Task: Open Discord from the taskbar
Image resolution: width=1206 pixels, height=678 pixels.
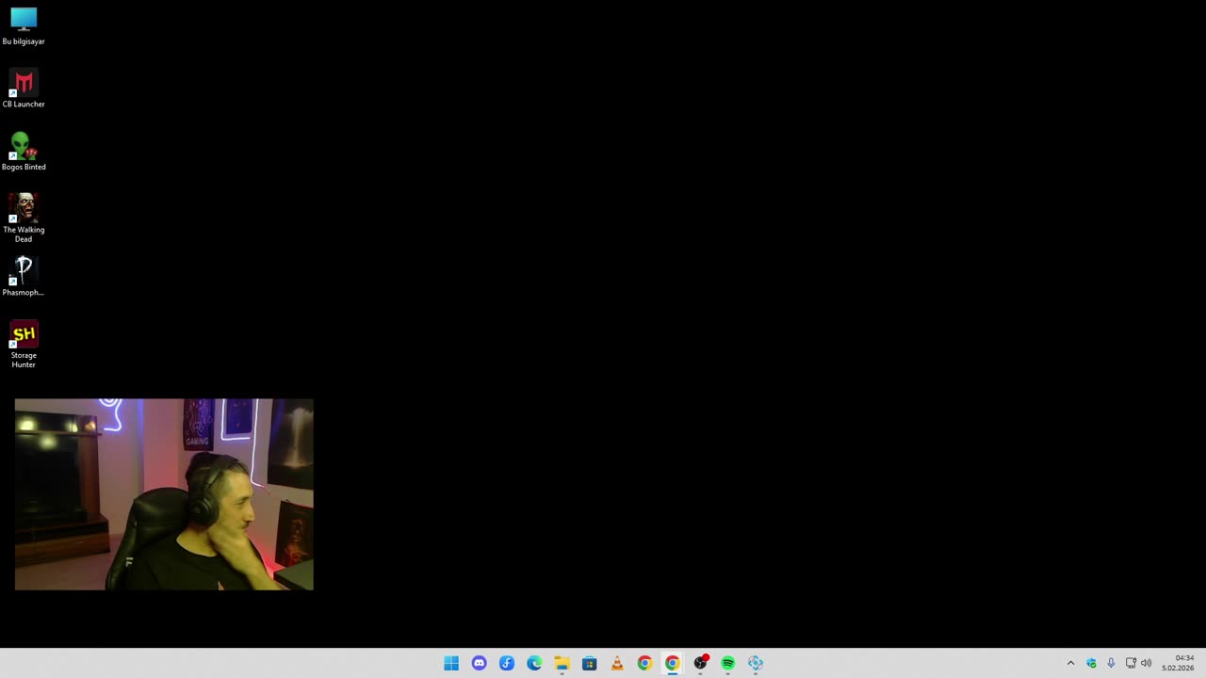Action: coord(479,663)
